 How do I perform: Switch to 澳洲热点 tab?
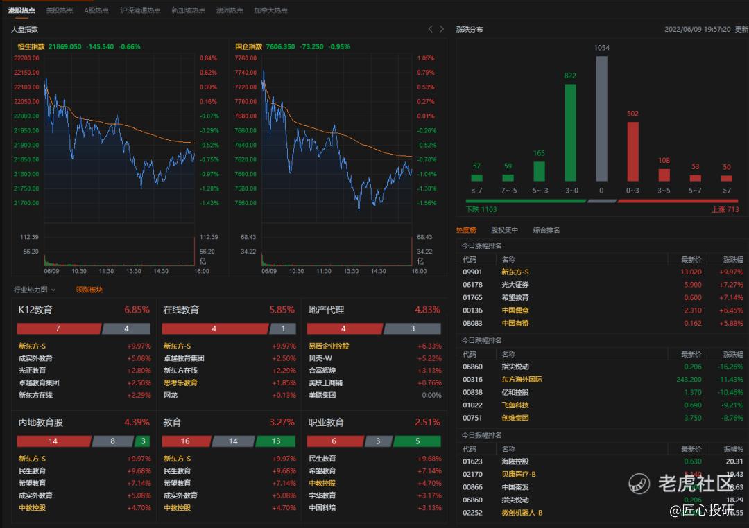[x=230, y=10]
